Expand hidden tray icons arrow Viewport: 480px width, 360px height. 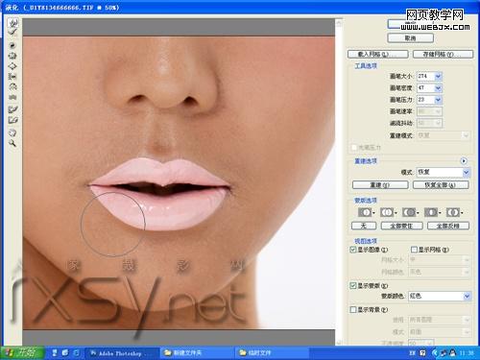[434, 353]
